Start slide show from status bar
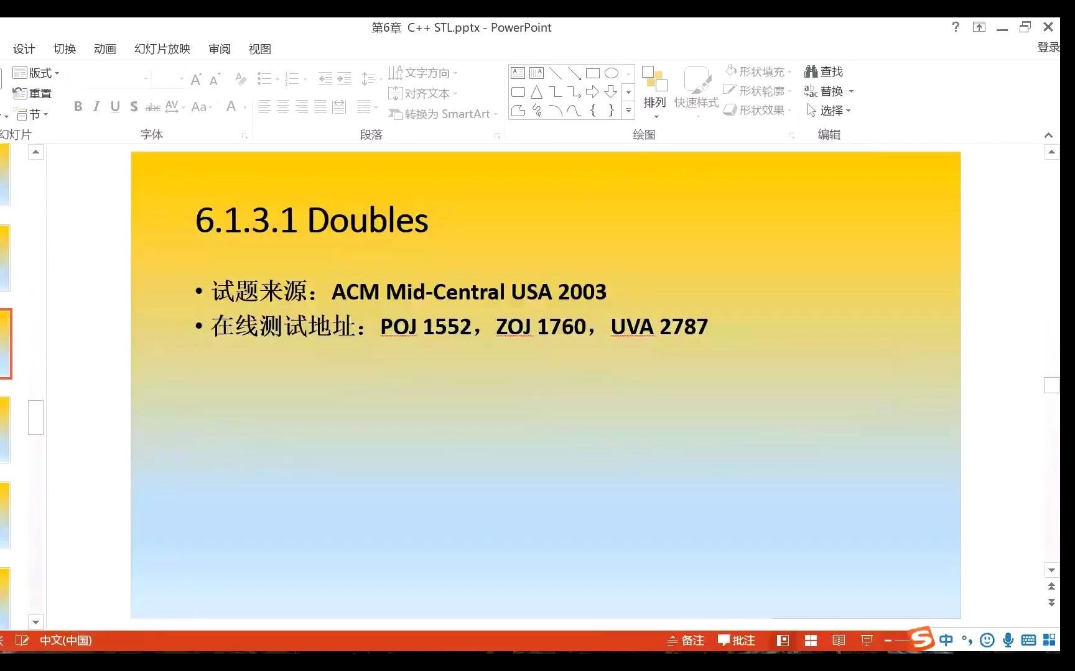The image size is (1075, 671). (x=867, y=641)
